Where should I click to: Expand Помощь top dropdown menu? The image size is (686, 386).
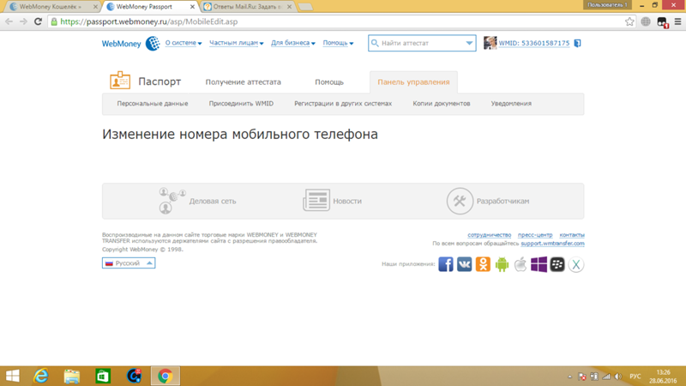(338, 43)
